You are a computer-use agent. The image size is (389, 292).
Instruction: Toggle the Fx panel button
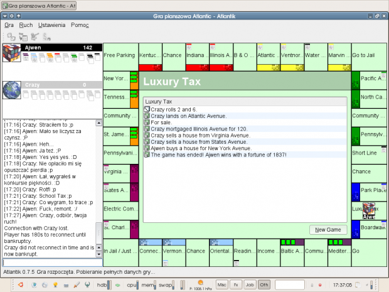tap(236, 284)
